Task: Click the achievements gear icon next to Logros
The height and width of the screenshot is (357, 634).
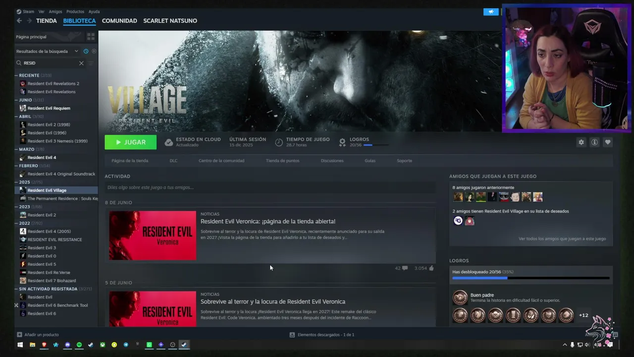Action: [x=342, y=142]
